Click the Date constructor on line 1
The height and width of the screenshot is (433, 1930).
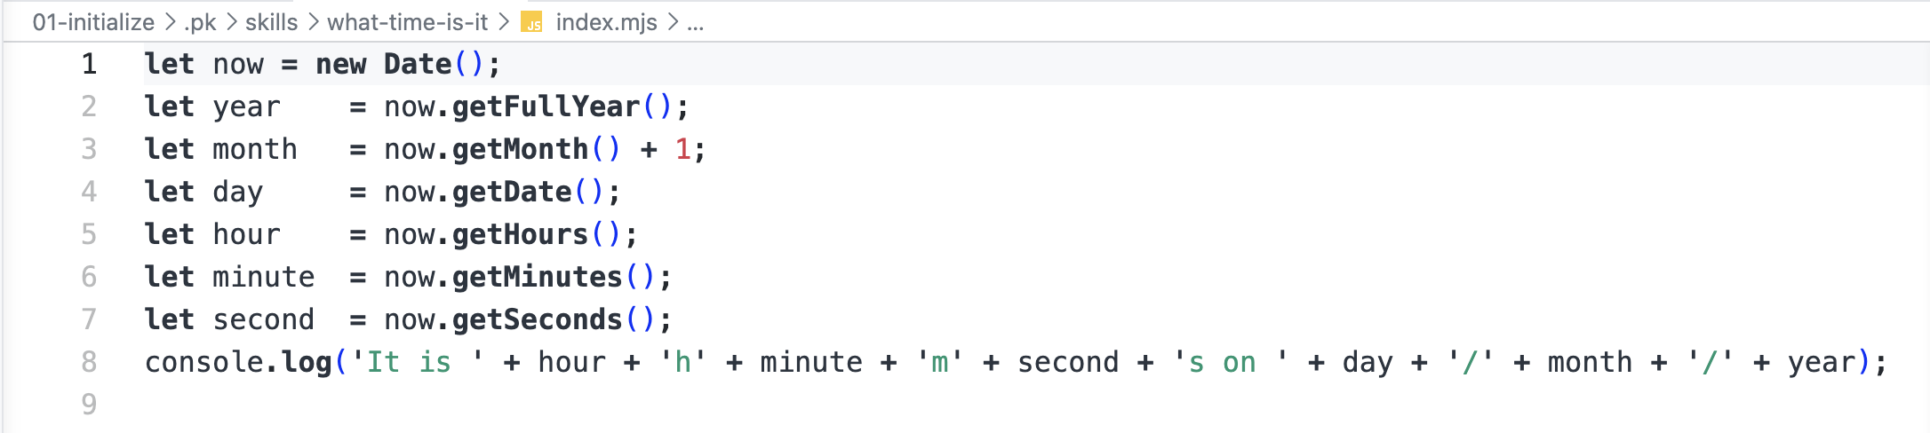418,64
